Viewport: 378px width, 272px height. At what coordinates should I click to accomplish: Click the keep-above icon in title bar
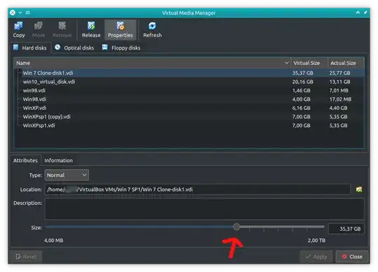click(358, 13)
